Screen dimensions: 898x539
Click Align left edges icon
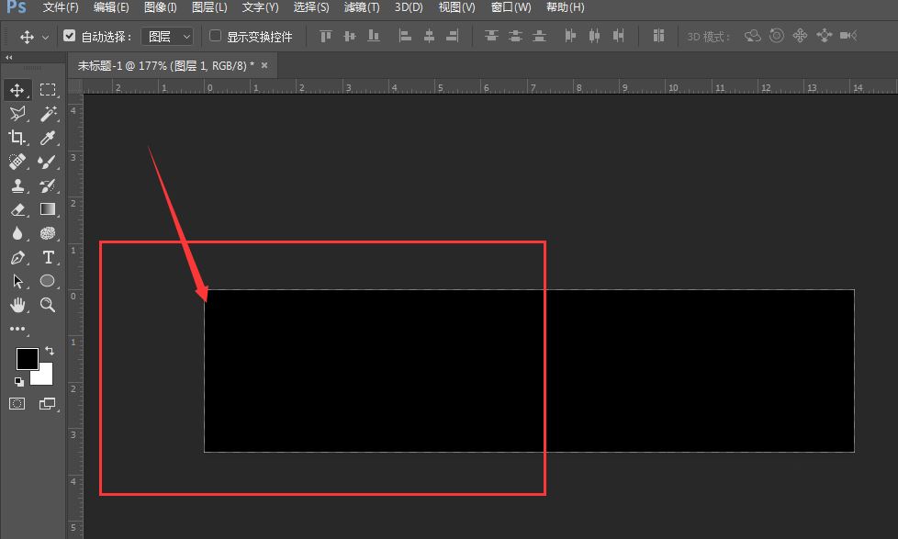(405, 36)
